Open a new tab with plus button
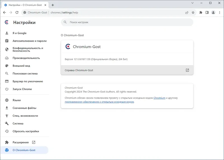 click(x=53, y=5)
